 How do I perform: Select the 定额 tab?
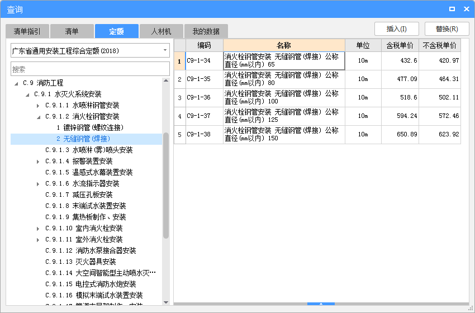(x=117, y=31)
